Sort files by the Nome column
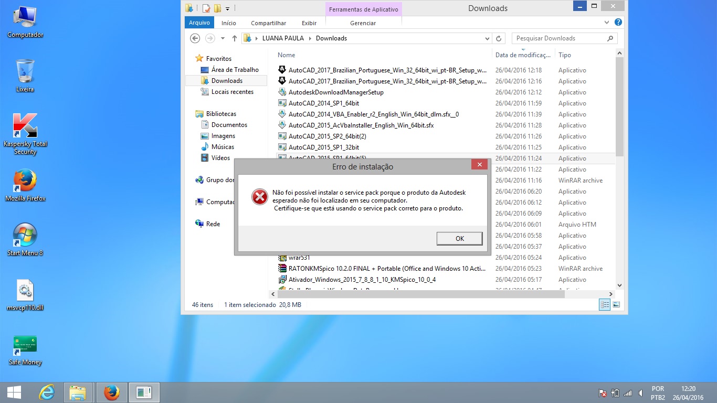 (x=286, y=55)
